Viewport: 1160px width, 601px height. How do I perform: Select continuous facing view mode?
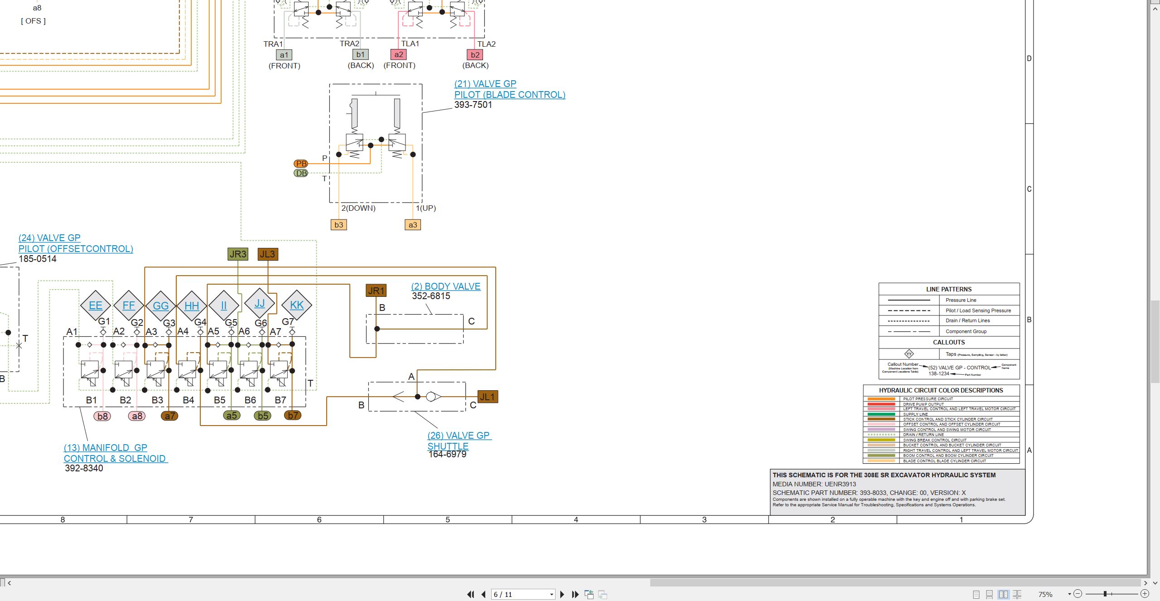pos(1017,594)
